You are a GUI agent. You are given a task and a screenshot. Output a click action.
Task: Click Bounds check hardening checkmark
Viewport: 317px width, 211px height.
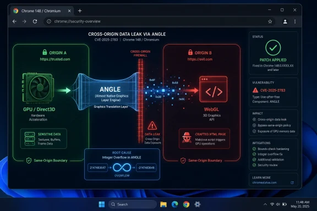[x=254, y=149]
